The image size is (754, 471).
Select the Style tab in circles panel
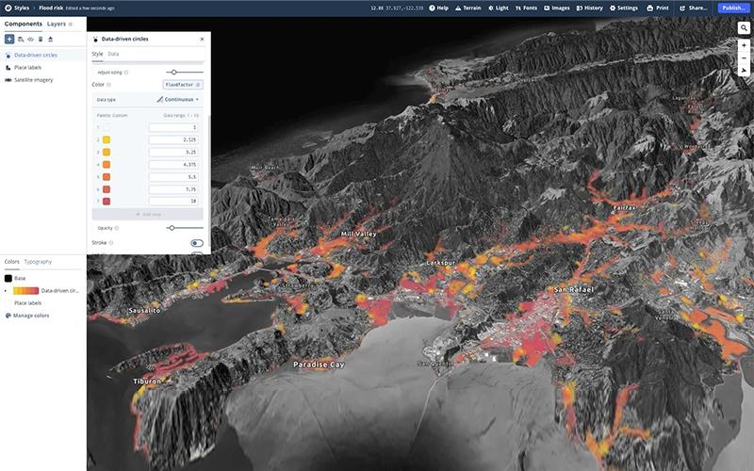(97, 54)
